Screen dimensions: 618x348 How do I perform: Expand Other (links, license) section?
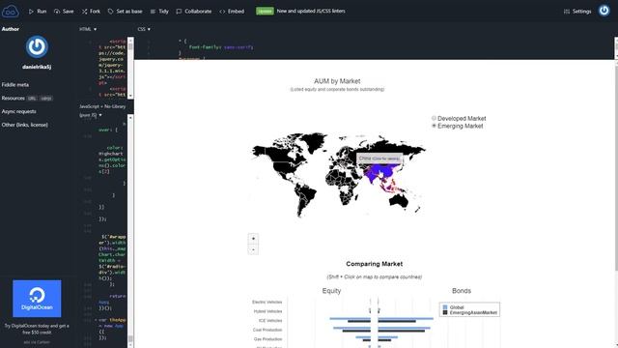point(25,125)
